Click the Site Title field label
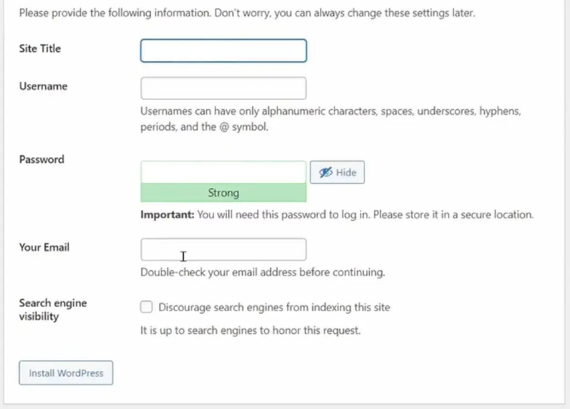 [x=40, y=48]
